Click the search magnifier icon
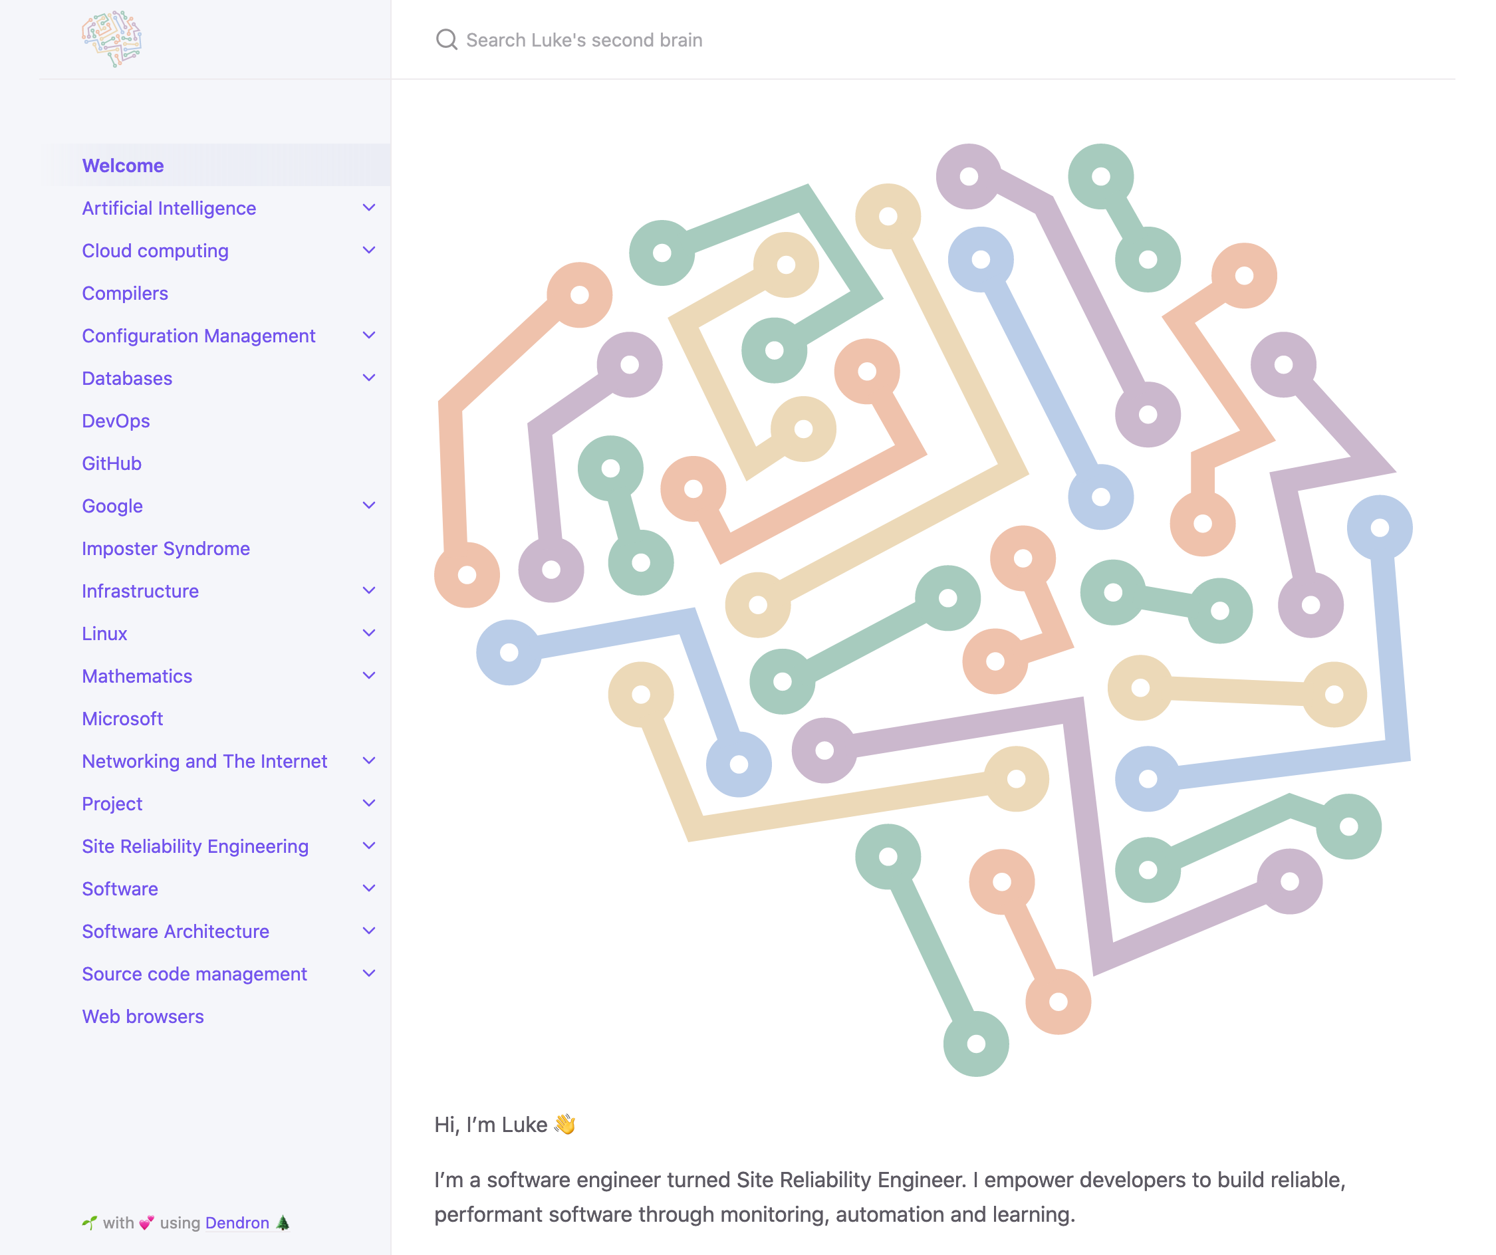 (446, 40)
